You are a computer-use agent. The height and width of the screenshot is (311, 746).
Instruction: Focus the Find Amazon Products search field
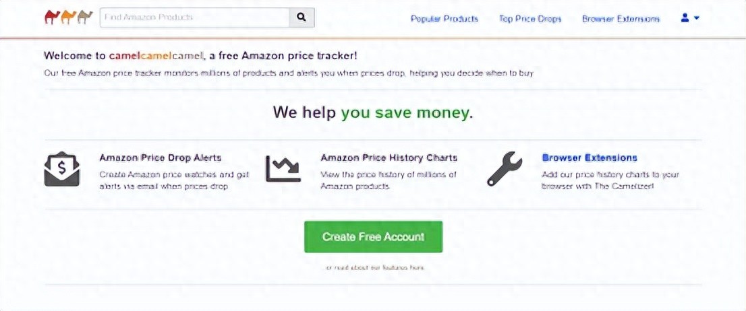(194, 18)
